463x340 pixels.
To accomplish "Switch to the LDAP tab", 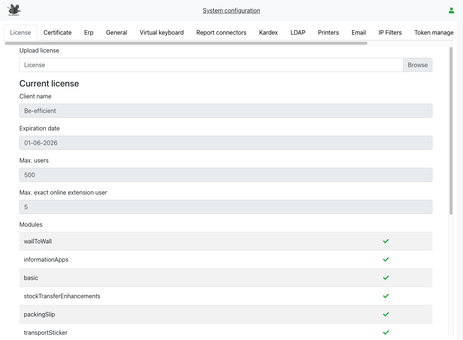I will click(298, 32).
